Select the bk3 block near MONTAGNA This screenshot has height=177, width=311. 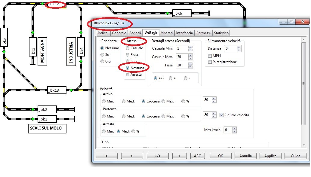click(x=33, y=47)
